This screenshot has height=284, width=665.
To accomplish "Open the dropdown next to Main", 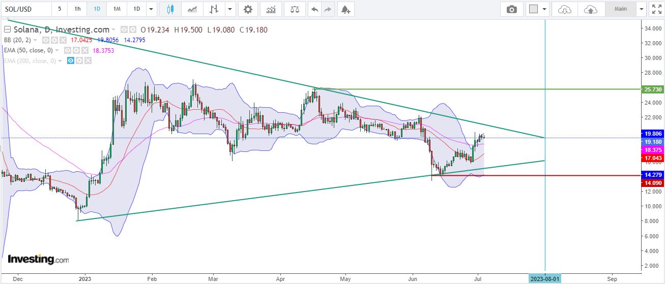I will [641, 9].
